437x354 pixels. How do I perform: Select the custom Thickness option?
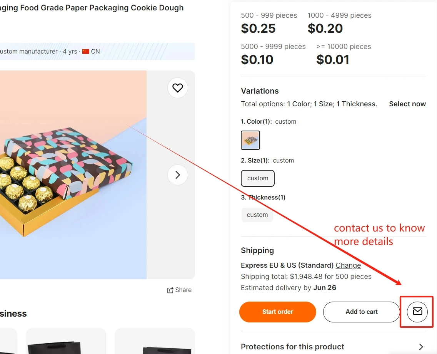click(257, 215)
